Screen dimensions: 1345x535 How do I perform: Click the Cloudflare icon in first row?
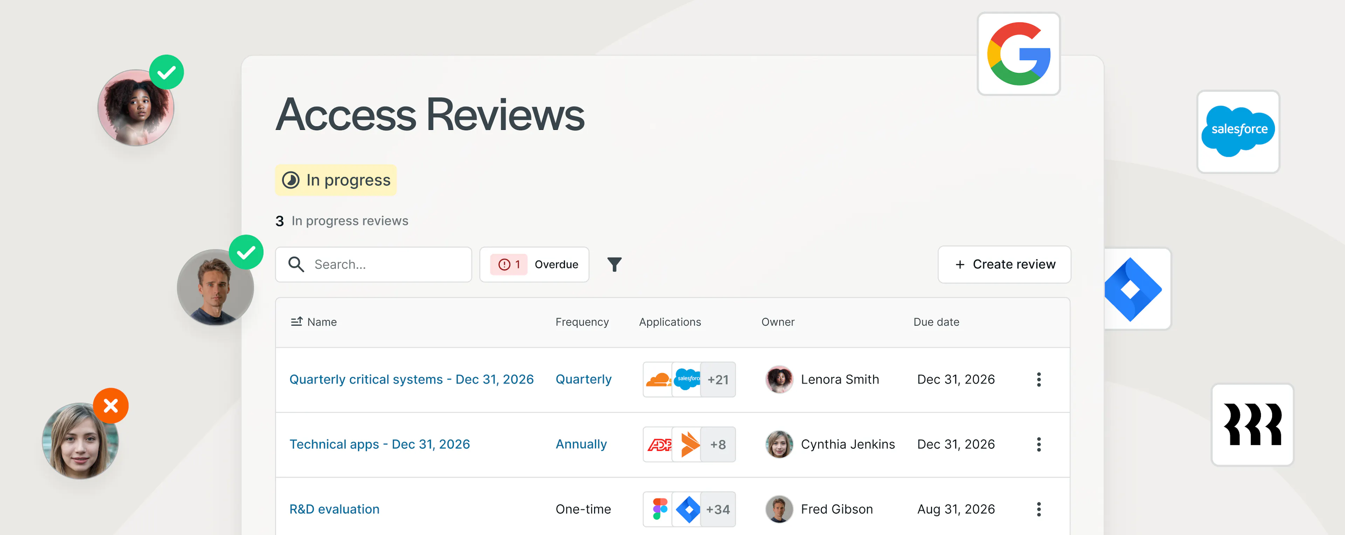[657, 380]
